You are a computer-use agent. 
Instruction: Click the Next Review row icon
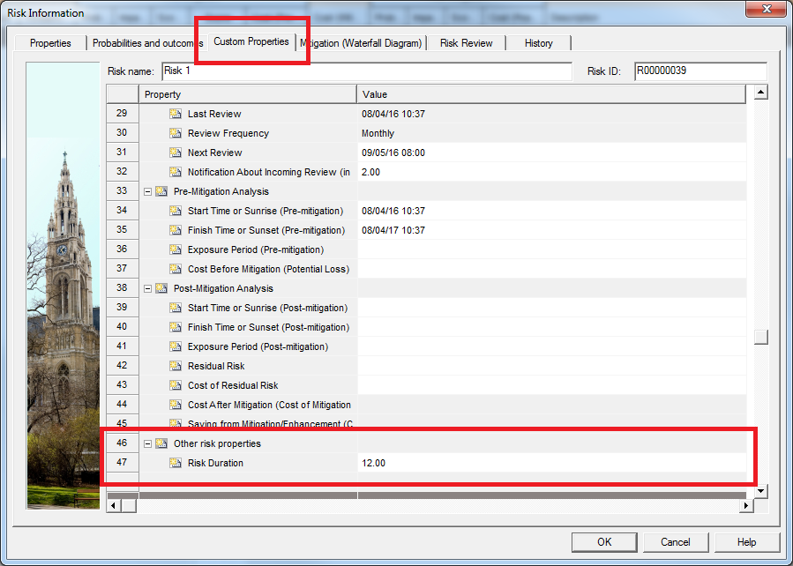point(176,153)
